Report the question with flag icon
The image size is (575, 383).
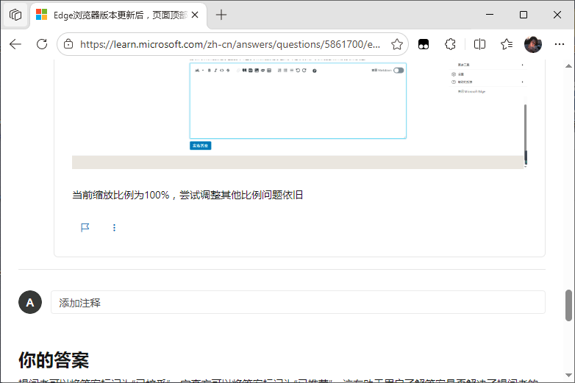tap(85, 228)
